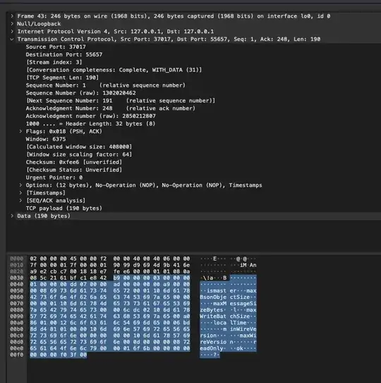The width and height of the screenshot is (381, 383).
Task: Expand the Null/Loopback node
Action: tap(12, 24)
